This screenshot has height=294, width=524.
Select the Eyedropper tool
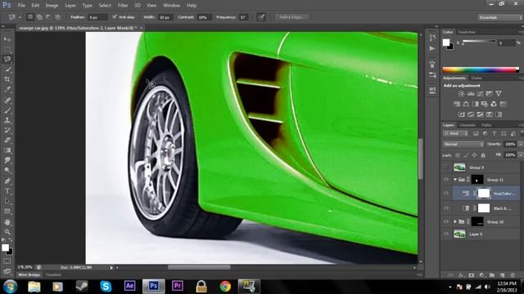click(7, 90)
